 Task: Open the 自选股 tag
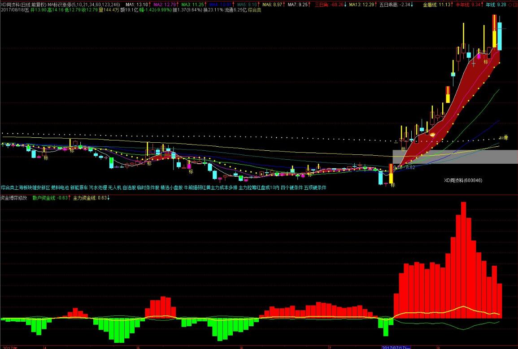[x=129, y=188]
